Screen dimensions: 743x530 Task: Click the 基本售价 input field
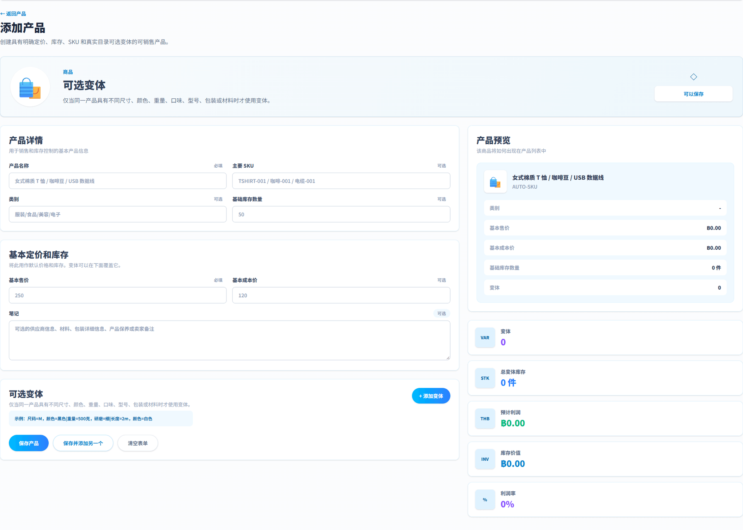118,295
